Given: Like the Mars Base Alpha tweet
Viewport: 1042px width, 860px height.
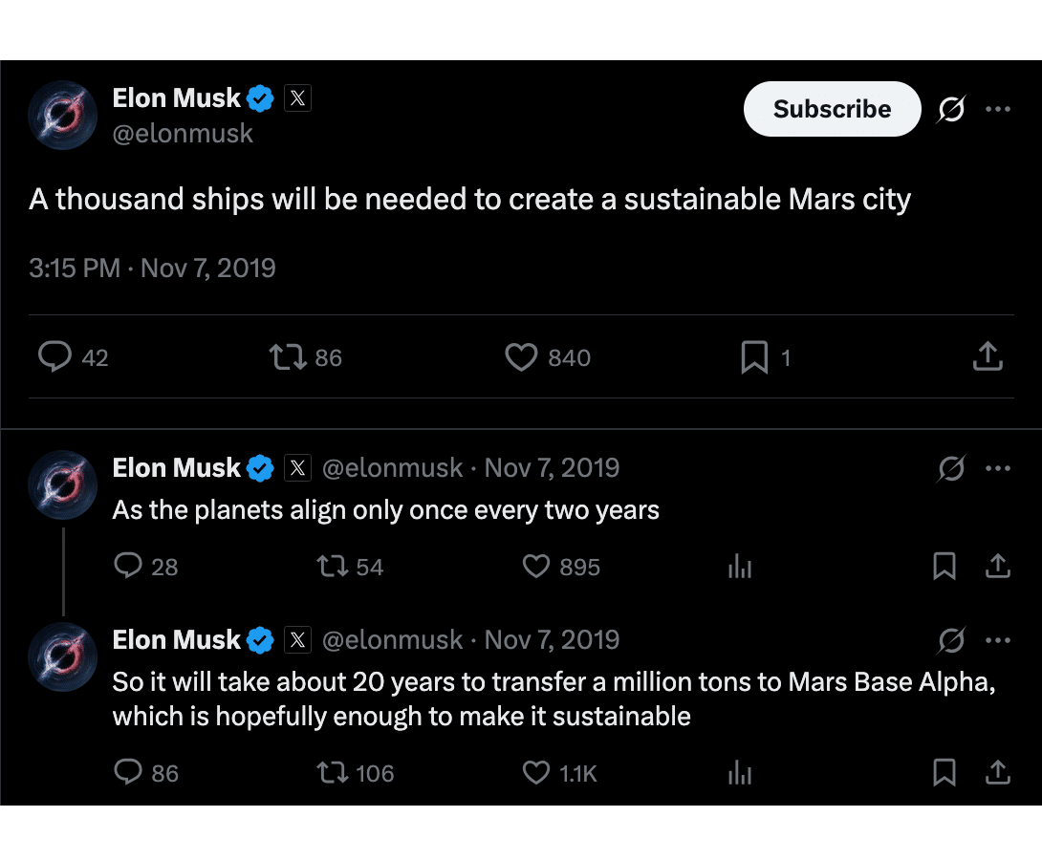Looking at the screenshot, I should [x=535, y=773].
